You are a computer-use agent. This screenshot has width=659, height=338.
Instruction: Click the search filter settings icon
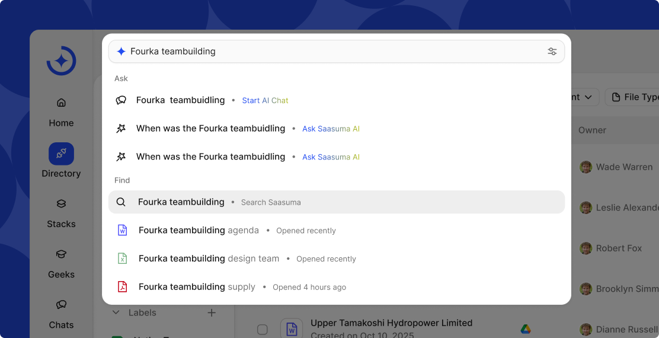tap(552, 52)
